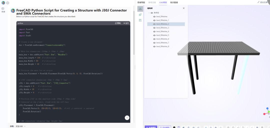This screenshot has height=128, width=270.
Task: Click the 结构树 panel title
Action: pos(150,8)
